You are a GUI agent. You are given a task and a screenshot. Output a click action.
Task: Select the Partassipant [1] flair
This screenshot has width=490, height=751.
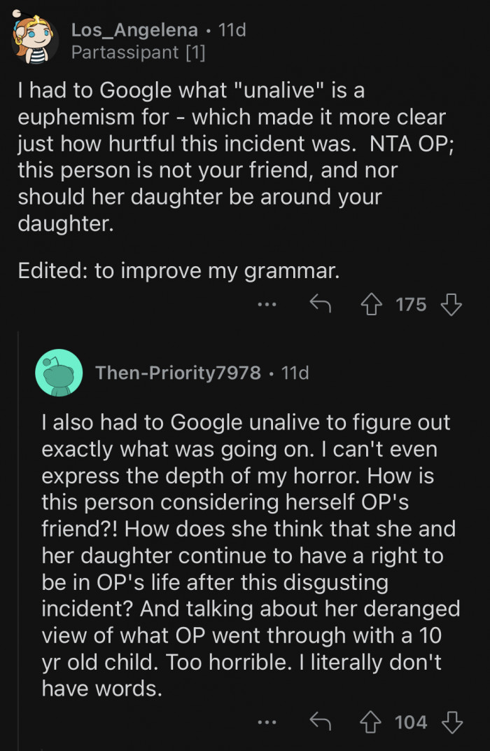click(x=138, y=53)
